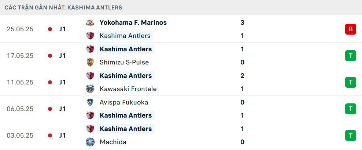Open the Yokohama F. Marinos team link

click(133, 23)
